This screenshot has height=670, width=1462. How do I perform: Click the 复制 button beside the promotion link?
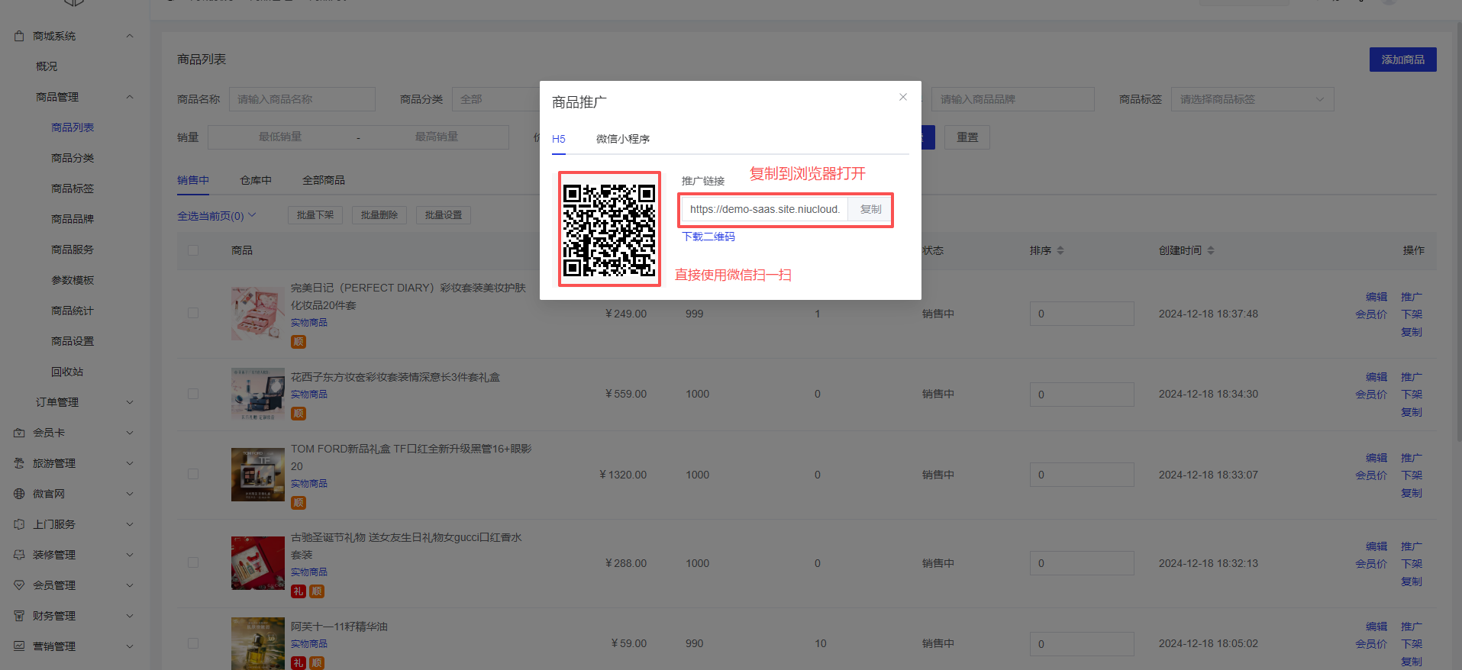pyautogui.click(x=870, y=209)
